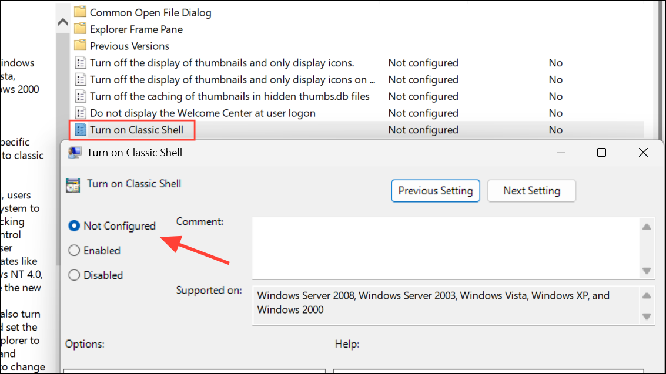Select the 'Turn off the display of thumbnails and only display icons.' policy

222,63
